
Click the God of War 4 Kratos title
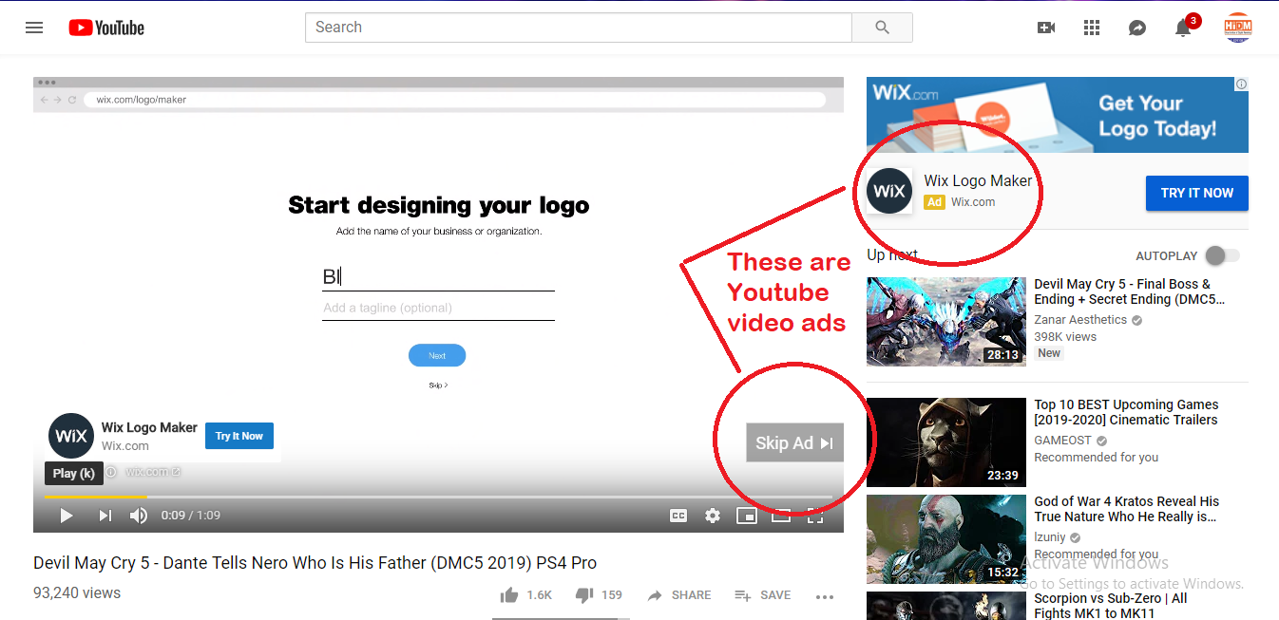pyautogui.click(x=1126, y=509)
